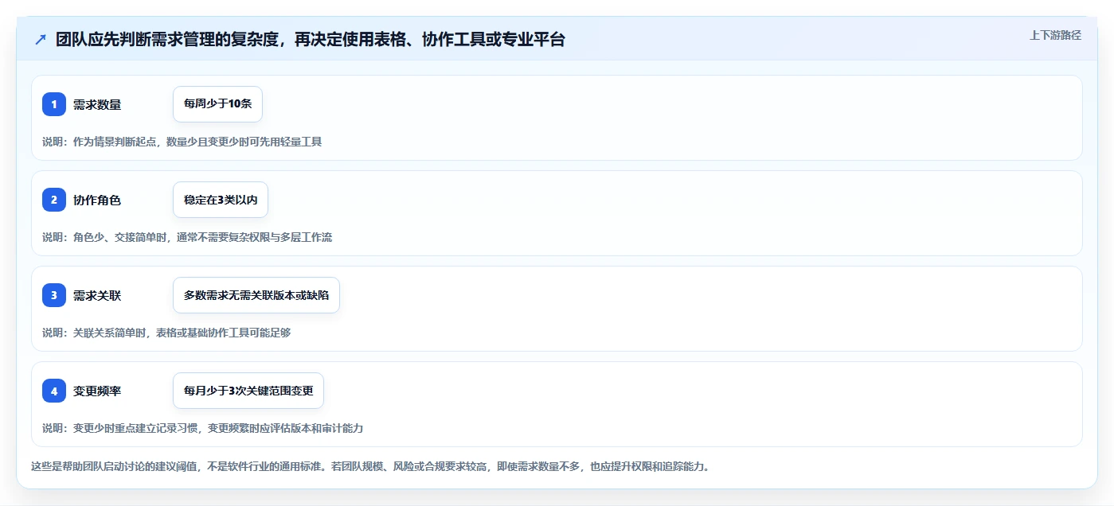Select the number 4 step badge
Viewport: 1114px width, 506px height.
pyautogui.click(x=54, y=391)
